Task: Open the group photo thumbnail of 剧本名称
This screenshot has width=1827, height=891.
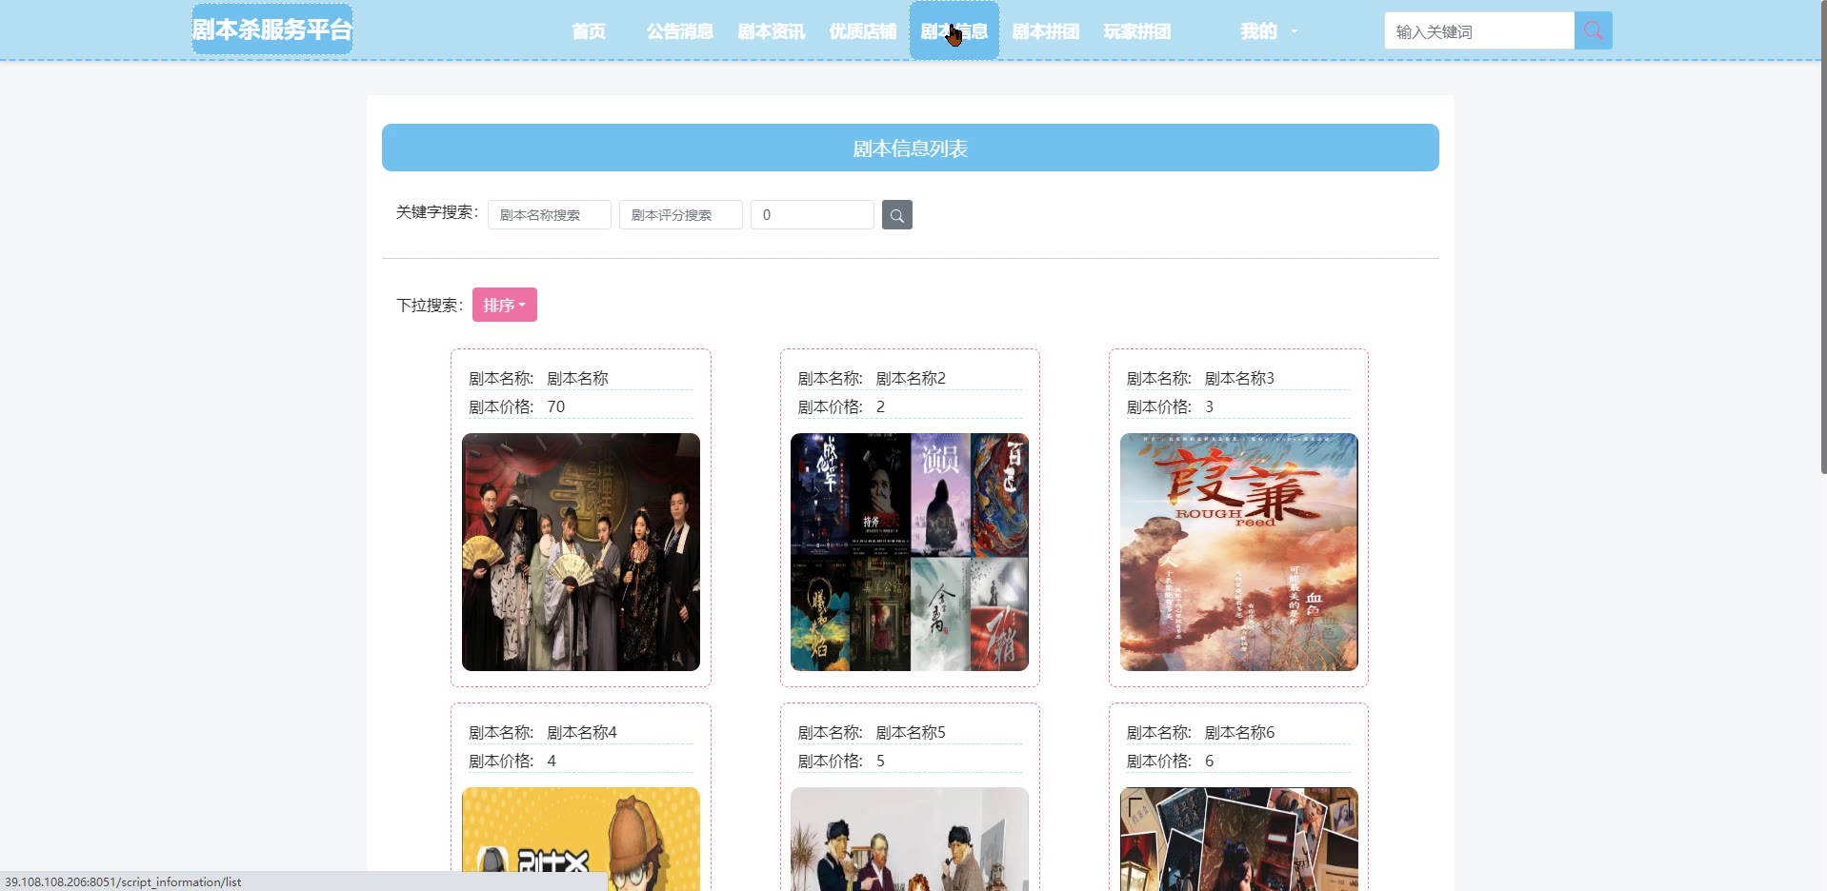Action: pyautogui.click(x=581, y=552)
